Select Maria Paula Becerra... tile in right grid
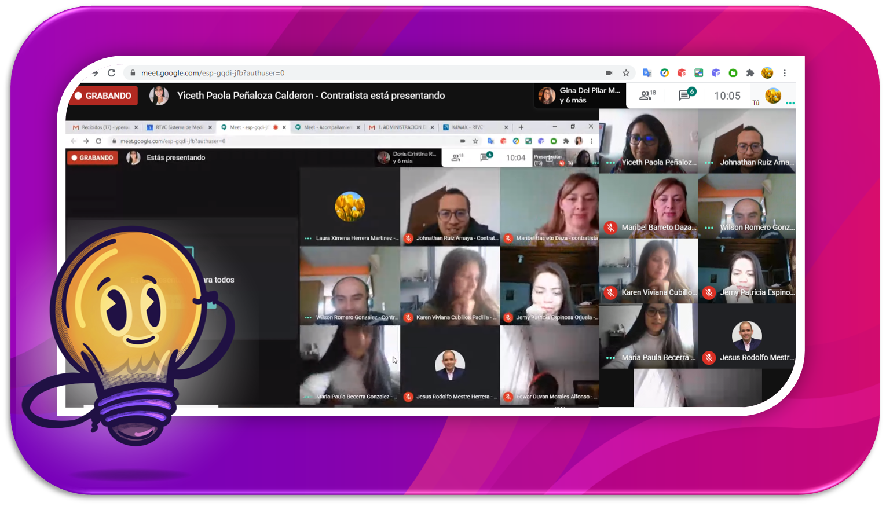 click(649, 336)
